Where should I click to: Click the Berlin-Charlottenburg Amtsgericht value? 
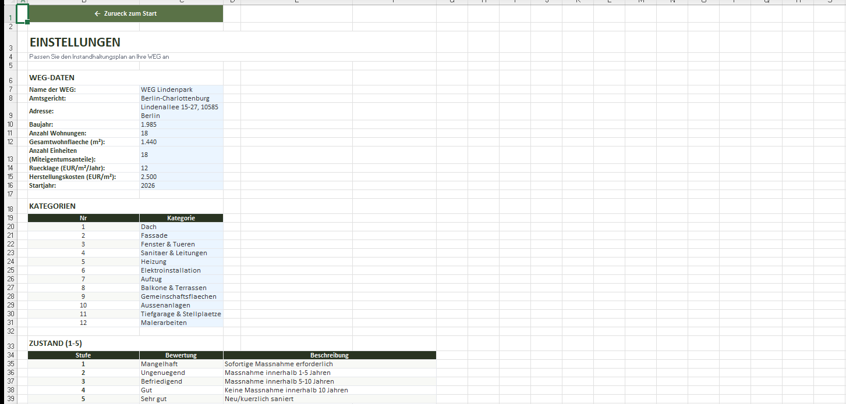[180, 98]
